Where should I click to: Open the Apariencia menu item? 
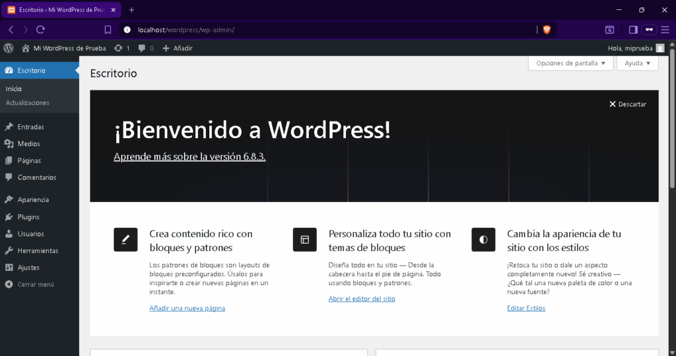(x=39, y=199)
